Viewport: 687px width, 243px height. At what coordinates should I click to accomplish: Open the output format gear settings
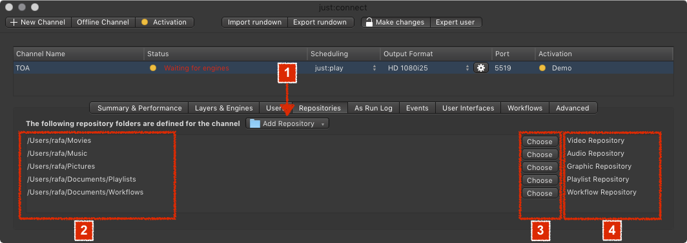(x=480, y=68)
